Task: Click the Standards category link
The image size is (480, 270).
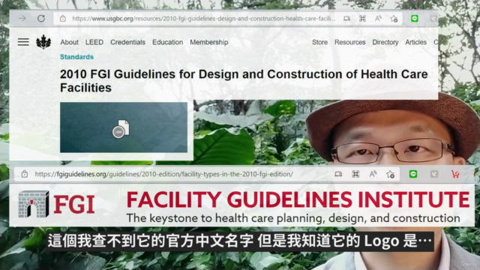Action: (76, 57)
